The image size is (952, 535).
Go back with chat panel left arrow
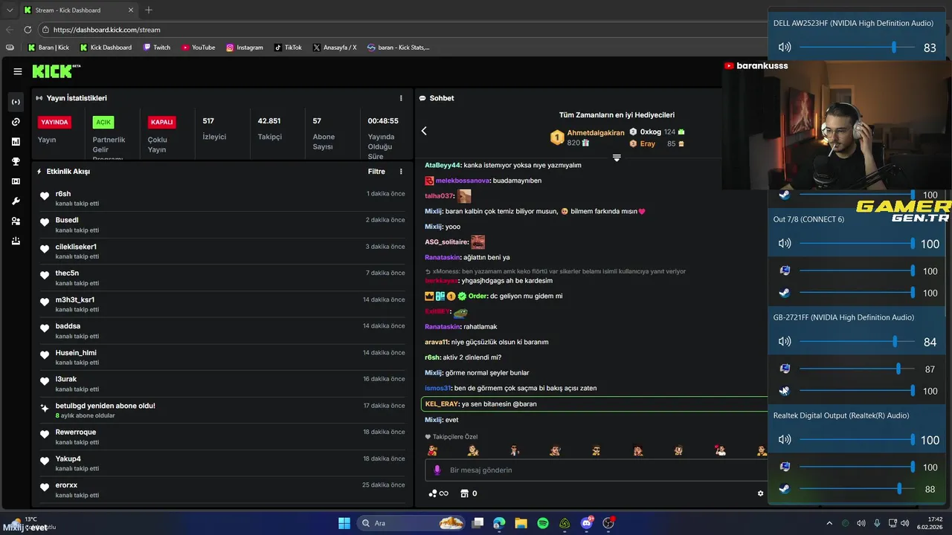click(424, 131)
